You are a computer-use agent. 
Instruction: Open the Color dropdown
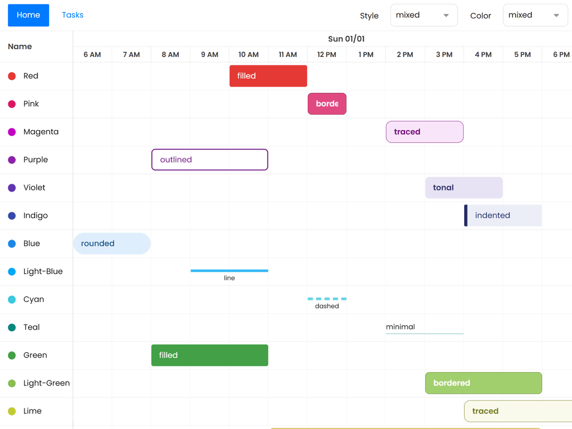tap(535, 16)
